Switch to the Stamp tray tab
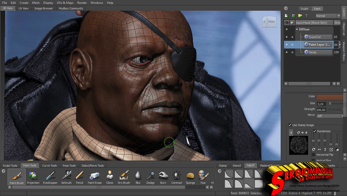Screen dimensions: 347x196 [x=223, y=166]
